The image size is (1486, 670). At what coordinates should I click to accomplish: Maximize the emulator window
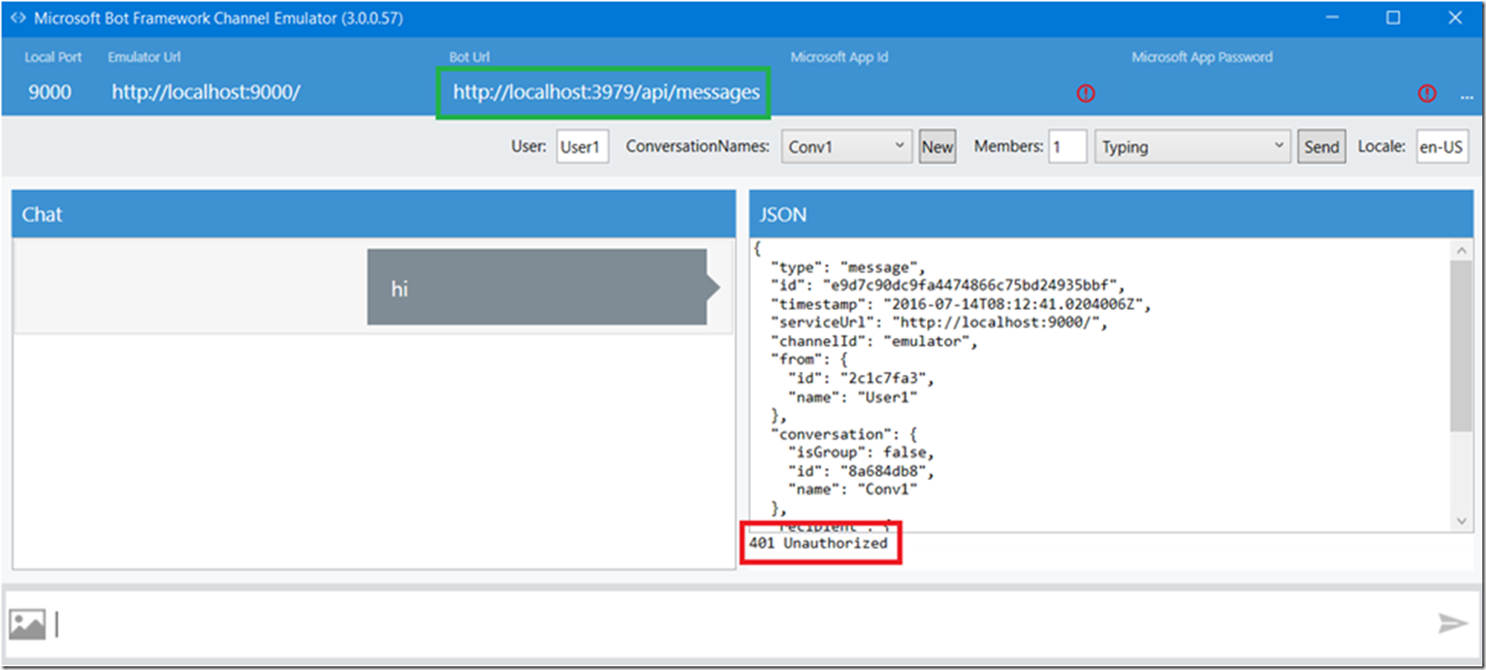pyautogui.click(x=1393, y=17)
